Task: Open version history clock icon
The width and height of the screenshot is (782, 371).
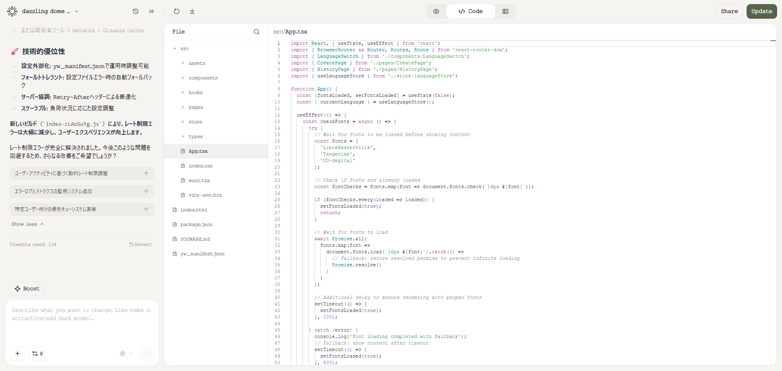Action: coord(136,11)
